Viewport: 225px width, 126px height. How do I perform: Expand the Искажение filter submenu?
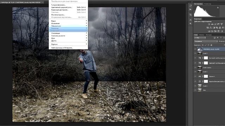point(69,23)
